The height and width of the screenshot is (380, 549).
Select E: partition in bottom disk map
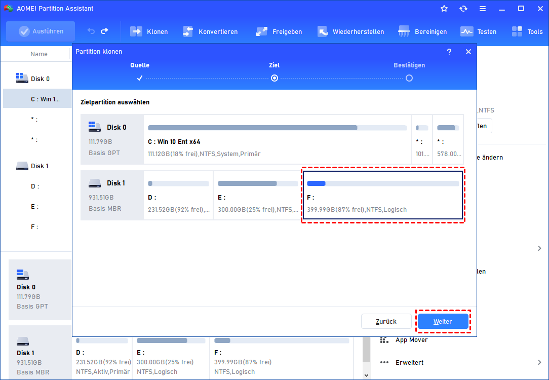tap(171, 357)
